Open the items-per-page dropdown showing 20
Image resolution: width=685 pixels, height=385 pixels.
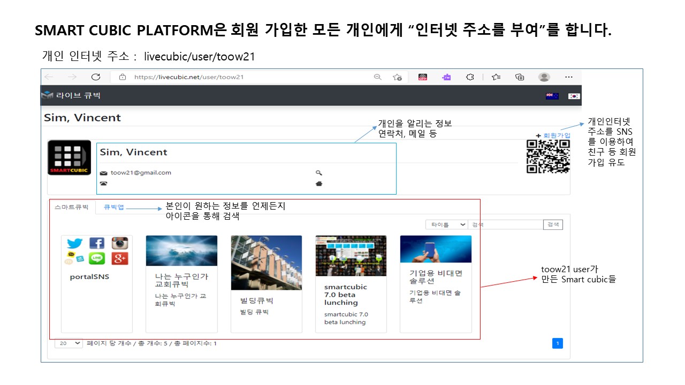click(x=69, y=343)
